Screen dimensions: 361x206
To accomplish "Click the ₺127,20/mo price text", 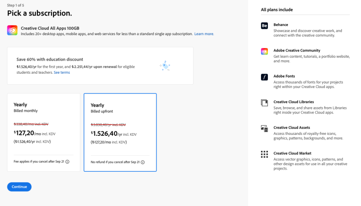I will pos(34,133).
